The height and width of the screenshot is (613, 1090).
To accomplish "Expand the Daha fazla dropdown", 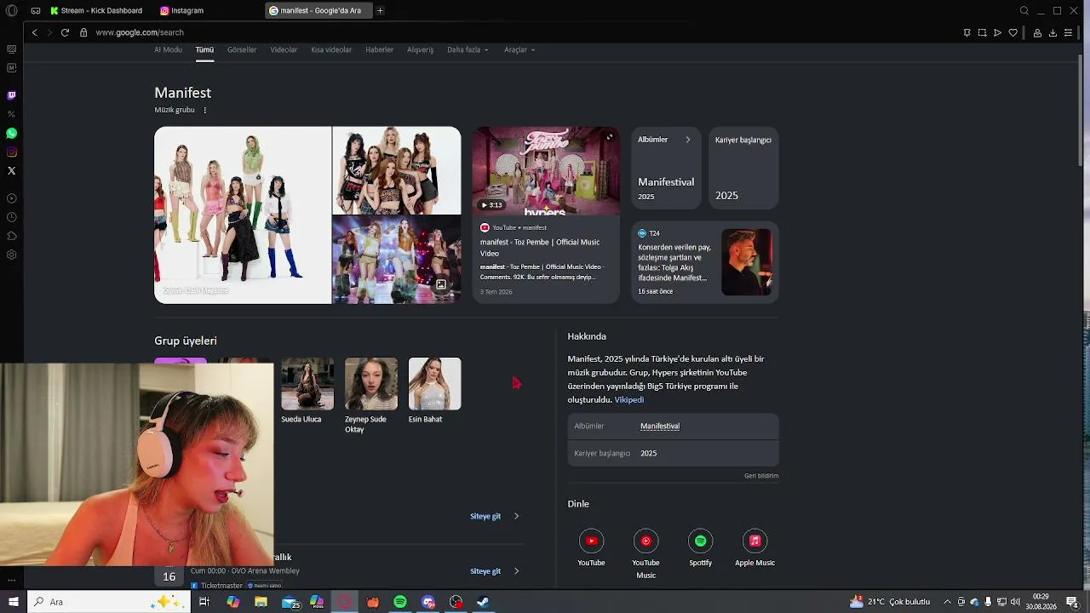I will (468, 49).
